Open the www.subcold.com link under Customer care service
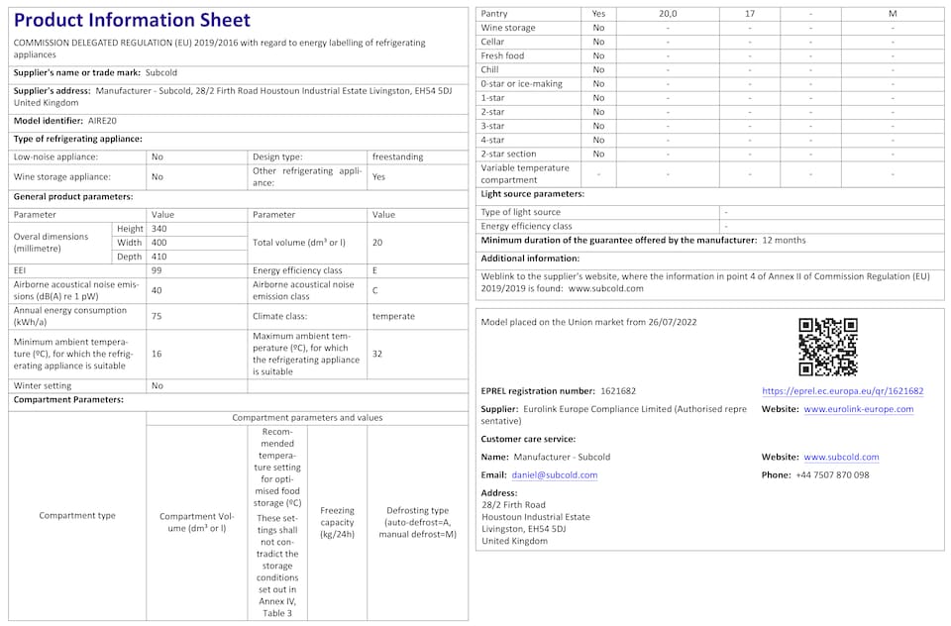 (841, 458)
